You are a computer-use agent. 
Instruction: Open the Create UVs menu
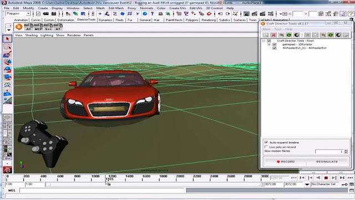[177, 8]
